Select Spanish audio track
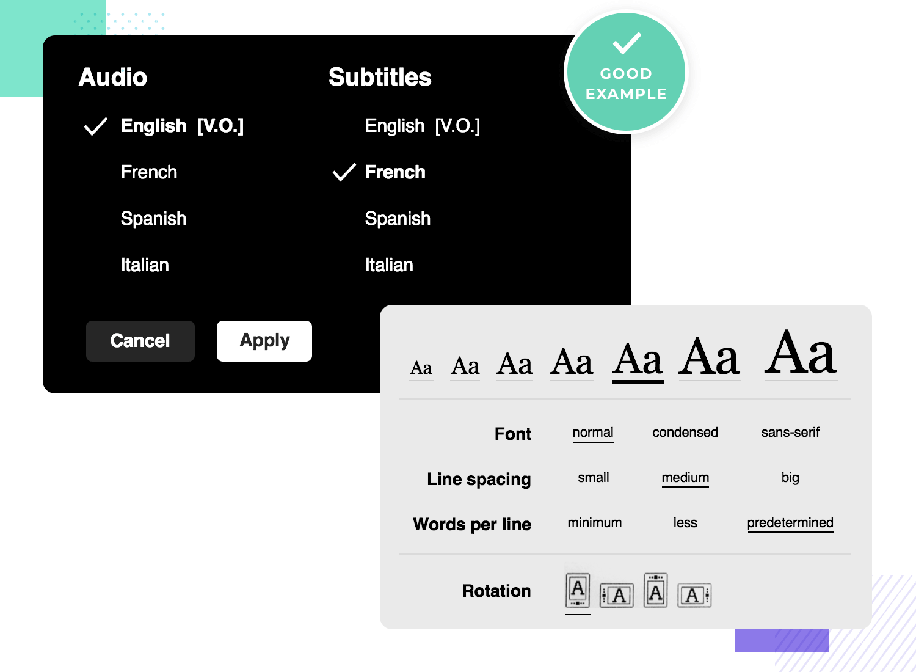The height and width of the screenshot is (672, 916). click(x=153, y=219)
